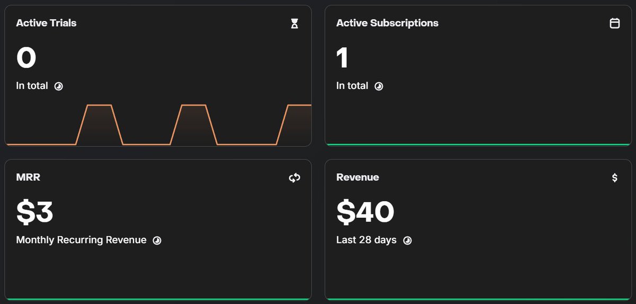Screen dimensions: 636x304
Task: Click 'In total' under Active Subscriptions
Action: coord(352,86)
